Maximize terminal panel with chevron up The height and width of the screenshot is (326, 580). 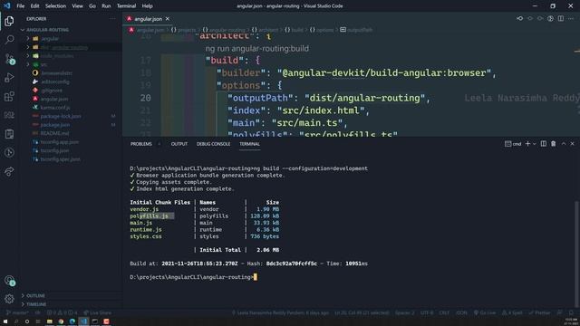(x=564, y=144)
